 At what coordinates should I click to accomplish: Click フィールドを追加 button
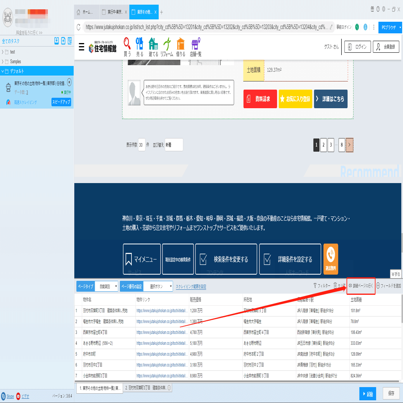[x=389, y=285]
